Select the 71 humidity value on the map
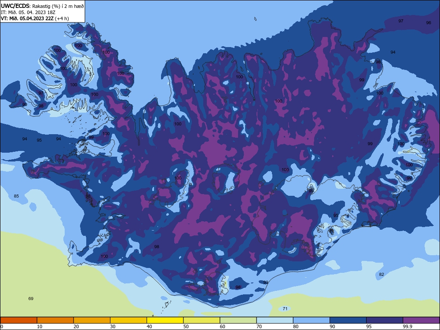 [285, 309]
